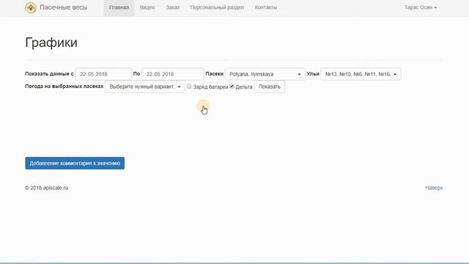The width and height of the screenshot is (469, 264).
Task: Click Добавление комментария к значению button
Action: pos(75,163)
